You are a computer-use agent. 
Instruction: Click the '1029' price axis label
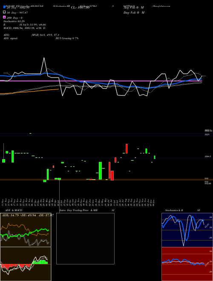coord(207,134)
